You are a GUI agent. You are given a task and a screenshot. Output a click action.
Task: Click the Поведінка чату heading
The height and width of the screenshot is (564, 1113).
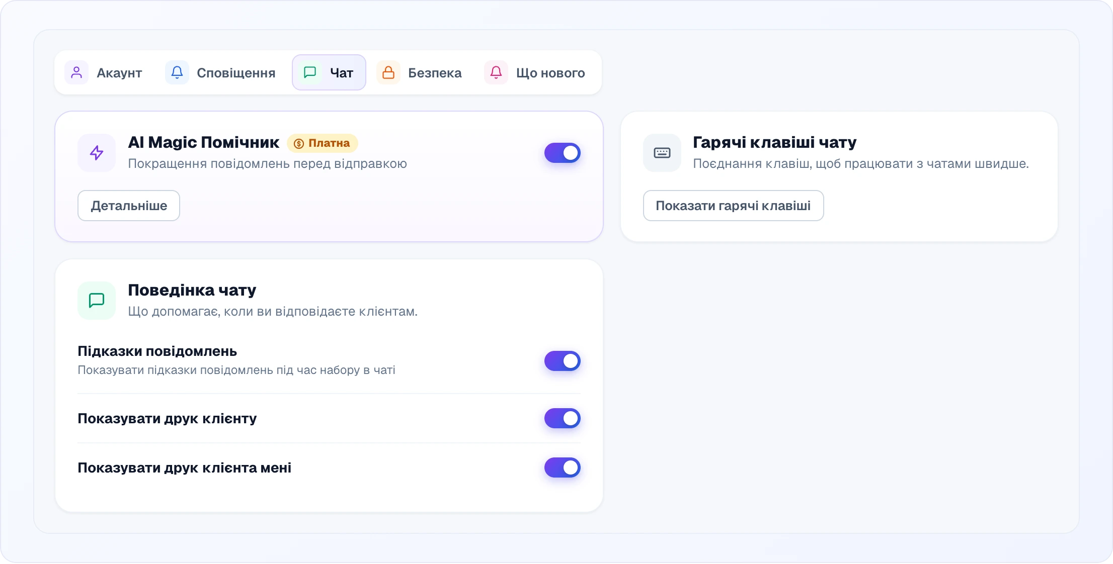192,290
